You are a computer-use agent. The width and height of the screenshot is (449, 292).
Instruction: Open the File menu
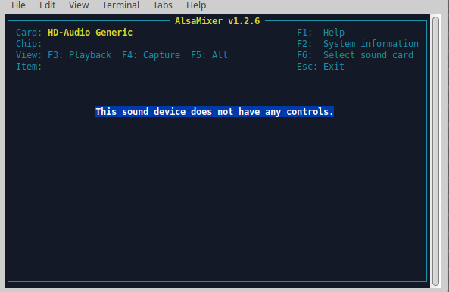(18, 5)
